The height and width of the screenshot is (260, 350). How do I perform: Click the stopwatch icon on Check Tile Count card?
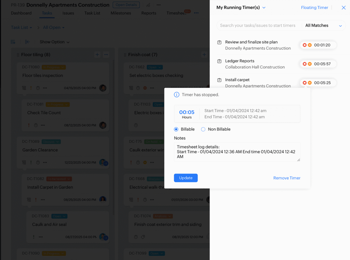36,125
